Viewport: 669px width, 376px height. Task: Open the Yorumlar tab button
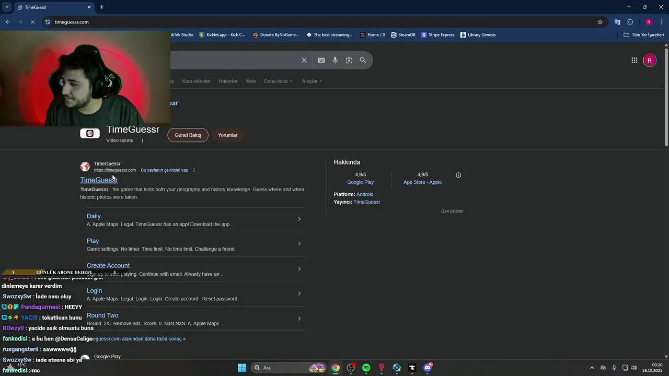point(227,135)
